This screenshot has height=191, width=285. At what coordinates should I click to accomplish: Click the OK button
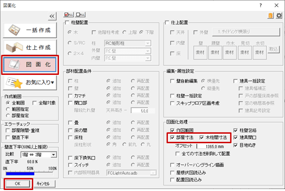click(18, 183)
